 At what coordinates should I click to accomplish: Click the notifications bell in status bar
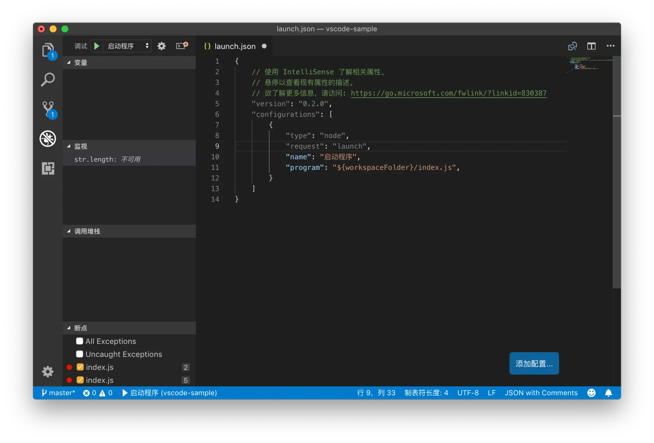click(x=608, y=393)
